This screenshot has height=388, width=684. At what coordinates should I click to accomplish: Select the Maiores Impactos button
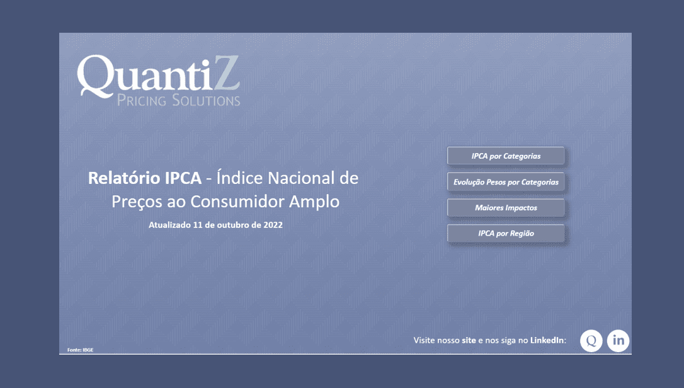[505, 207]
